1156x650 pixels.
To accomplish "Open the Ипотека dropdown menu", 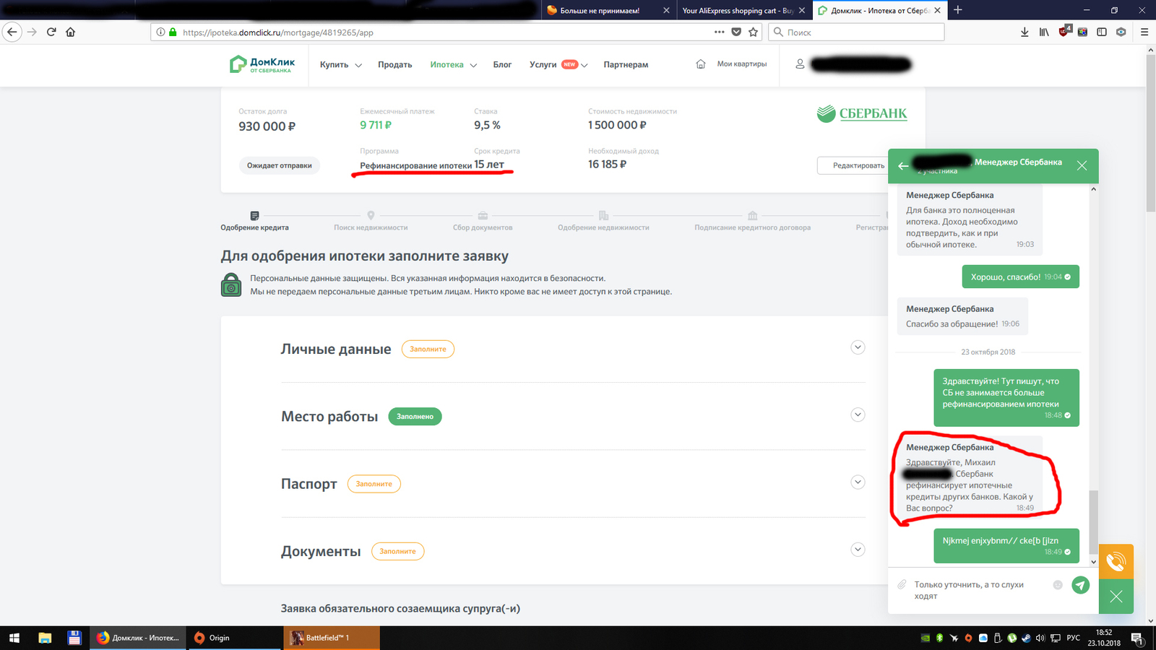I will [x=453, y=64].
